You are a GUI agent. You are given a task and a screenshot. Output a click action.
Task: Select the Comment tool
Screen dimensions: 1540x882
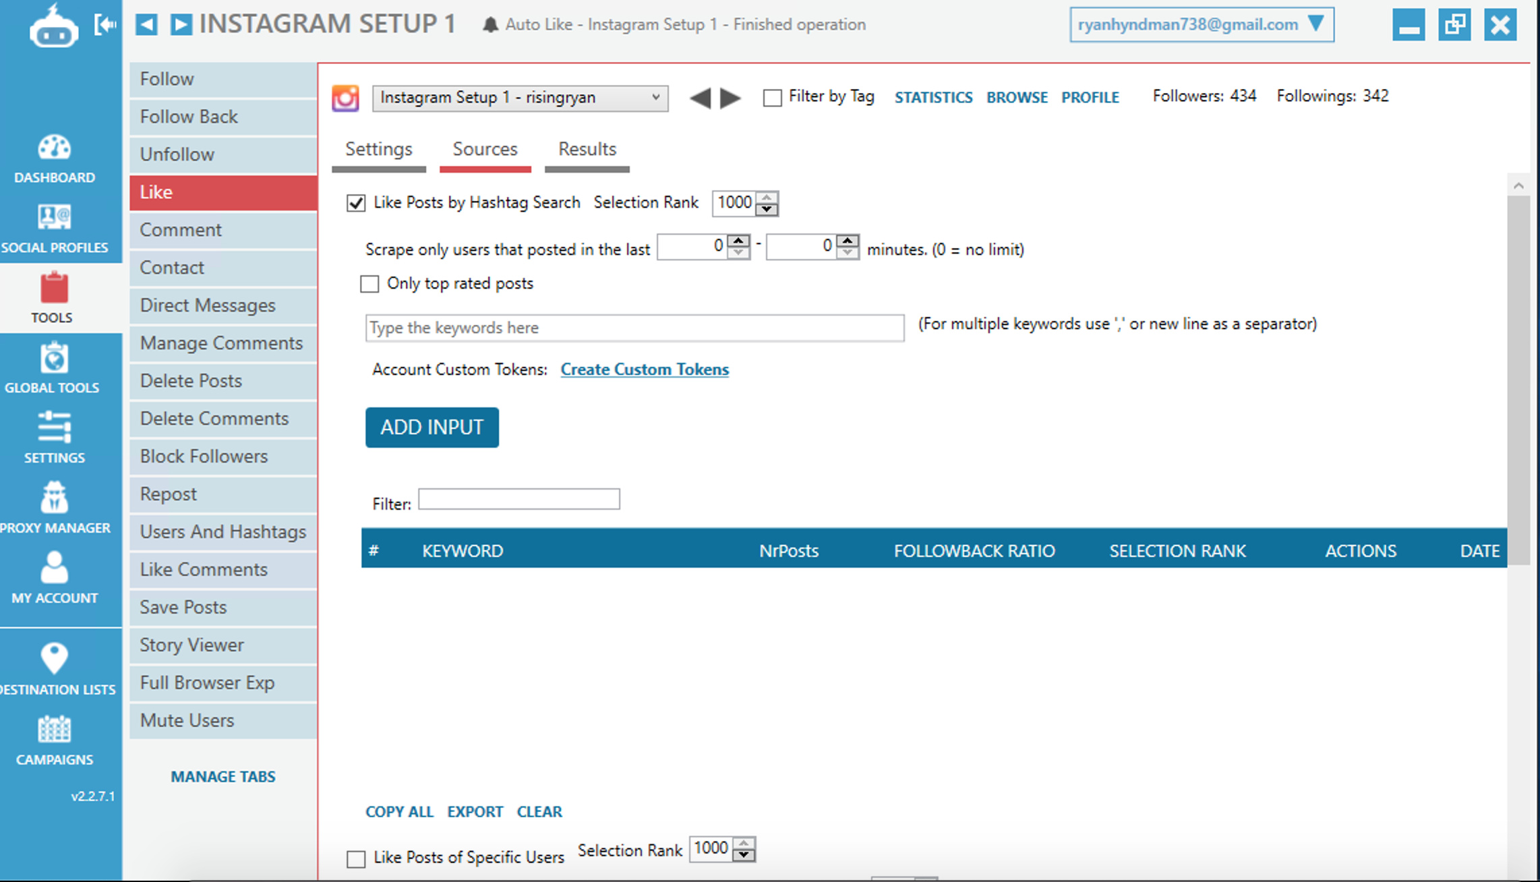(x=223, y=231)
